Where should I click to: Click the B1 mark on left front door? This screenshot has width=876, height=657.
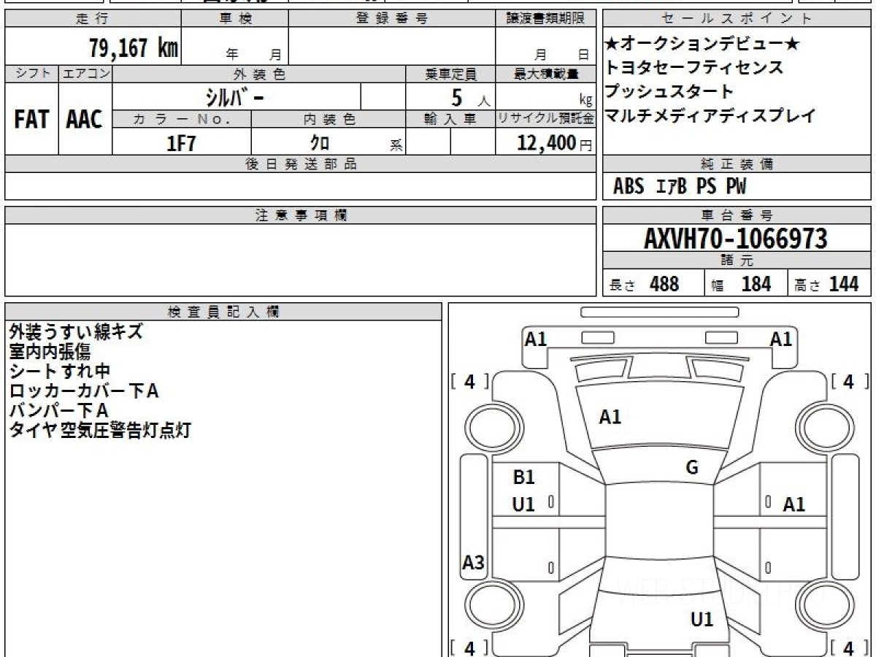coord(523,477)
